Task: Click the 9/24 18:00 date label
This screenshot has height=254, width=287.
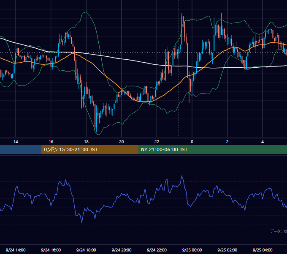Action: click(x=86, y=250)
